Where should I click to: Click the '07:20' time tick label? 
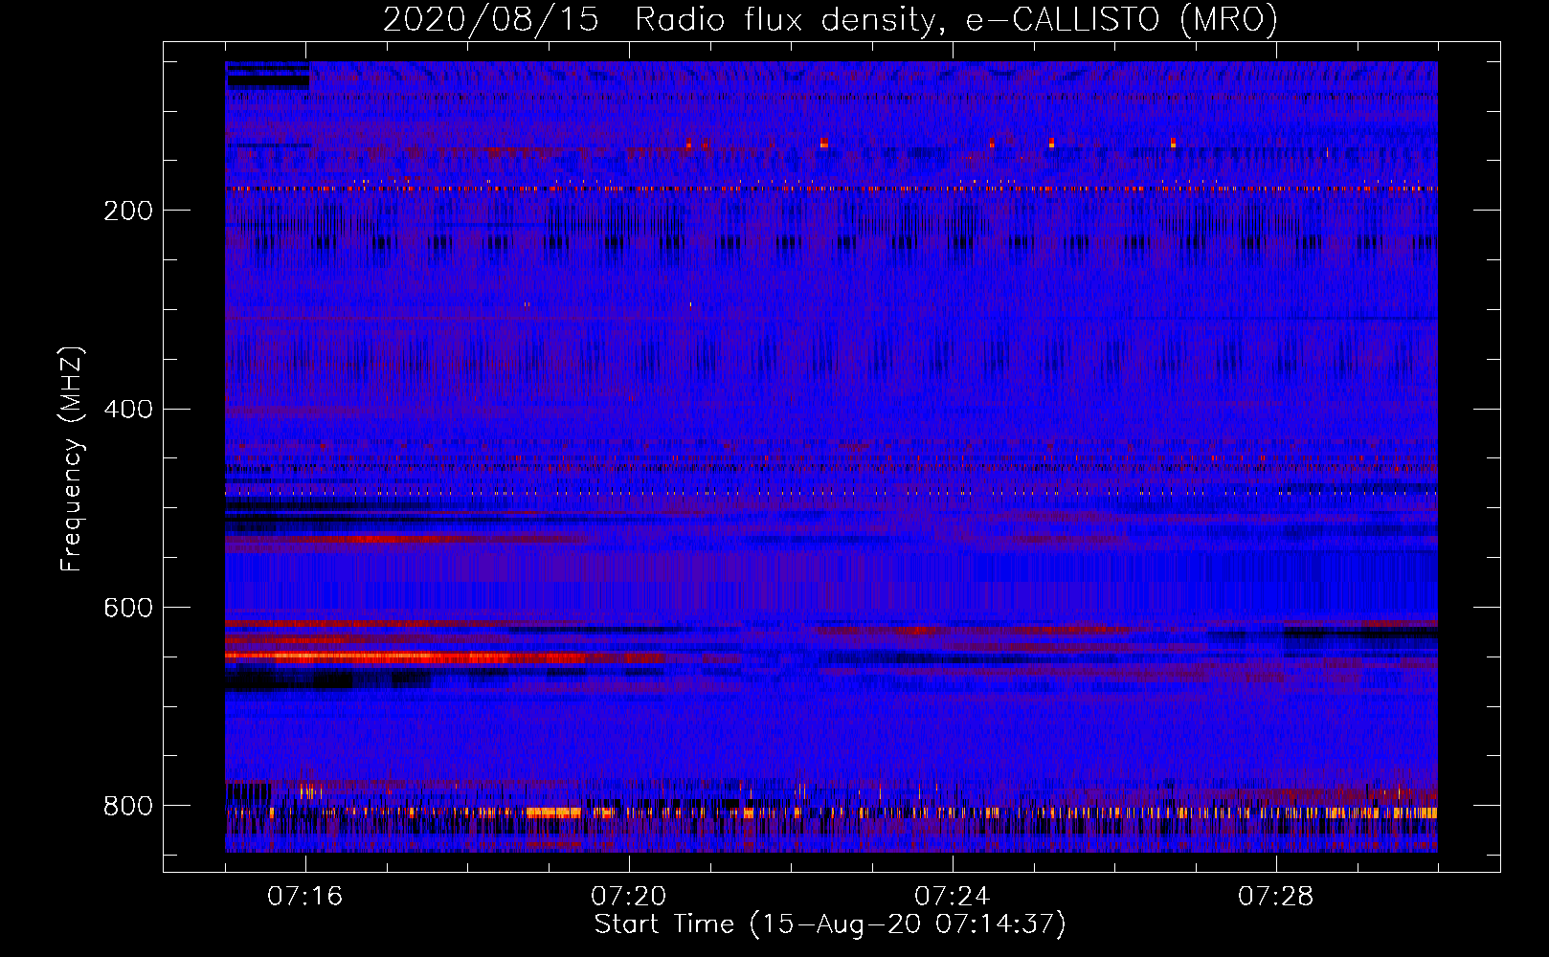click(x=629, y=897)
